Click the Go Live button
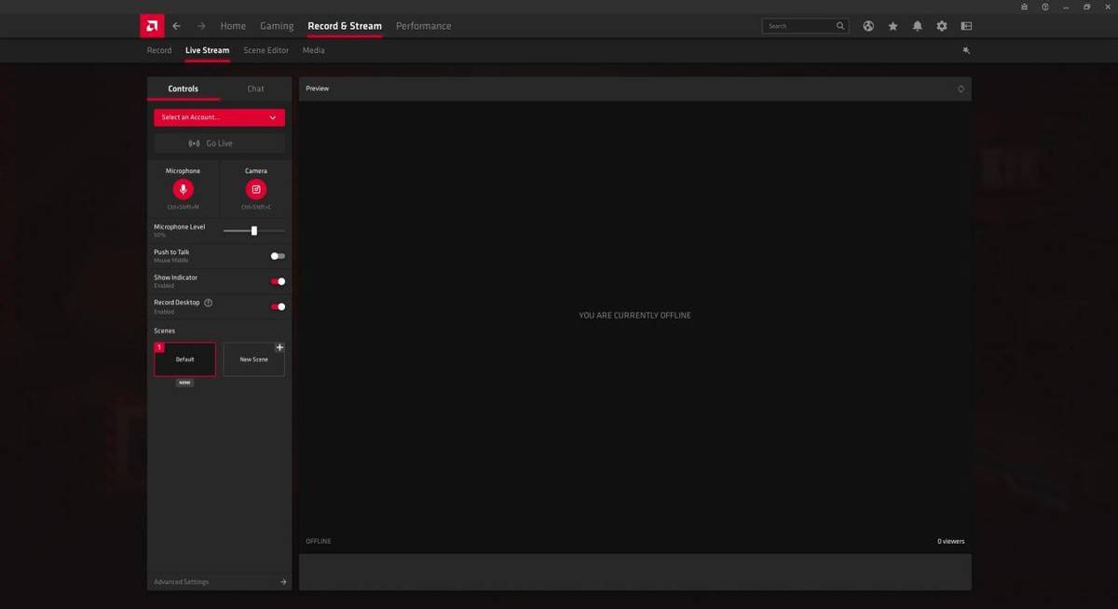 click(x=219, y=143)
